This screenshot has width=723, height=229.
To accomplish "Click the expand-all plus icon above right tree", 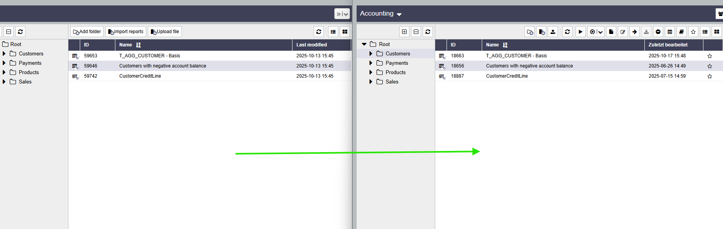I will [x=404, y=32].
